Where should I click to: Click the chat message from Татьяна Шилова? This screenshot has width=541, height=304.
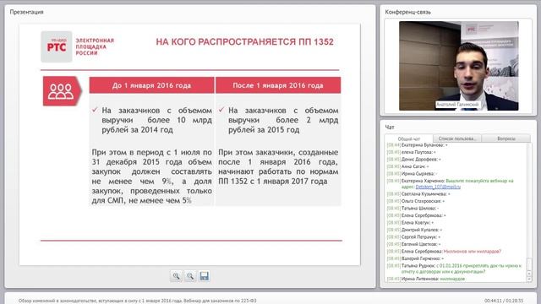(x=413, y=209)
